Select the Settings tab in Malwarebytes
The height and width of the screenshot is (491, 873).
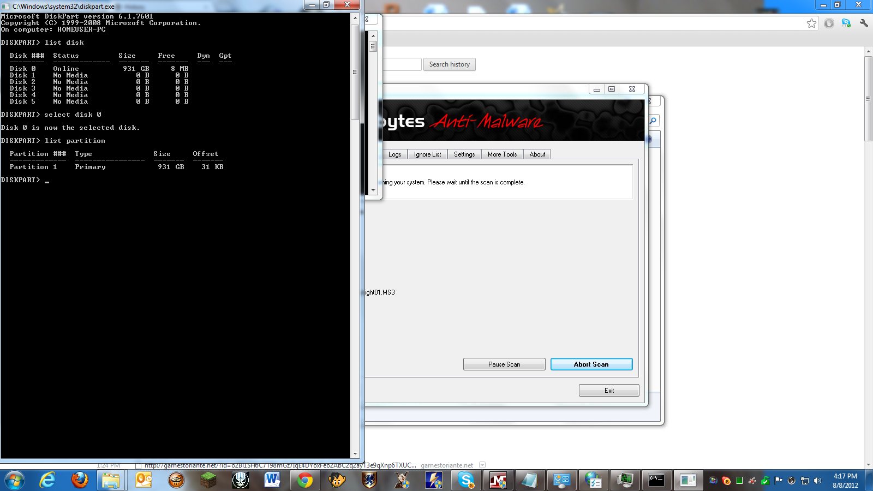point(464,154)
